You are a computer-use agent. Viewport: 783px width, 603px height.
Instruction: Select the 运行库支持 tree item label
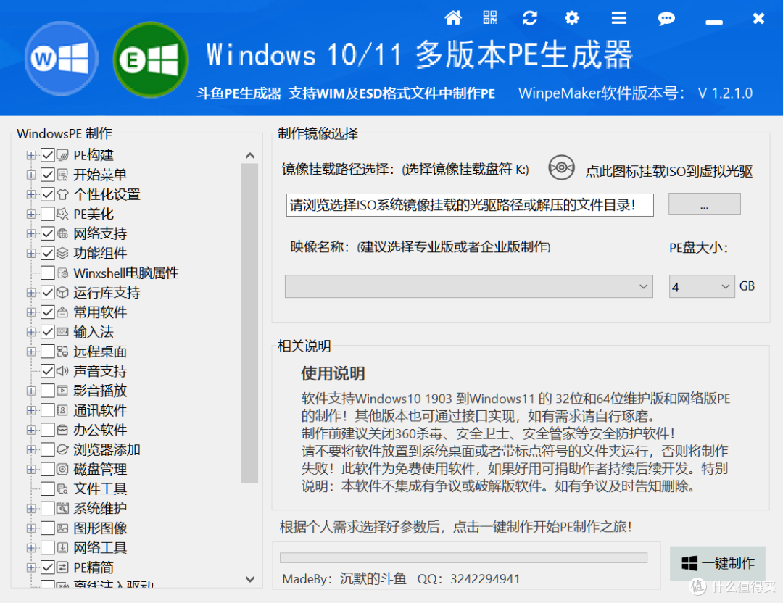pos(107,293)
